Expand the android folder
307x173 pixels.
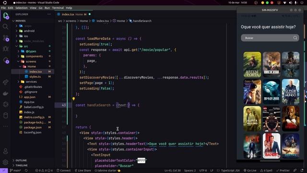17,31
